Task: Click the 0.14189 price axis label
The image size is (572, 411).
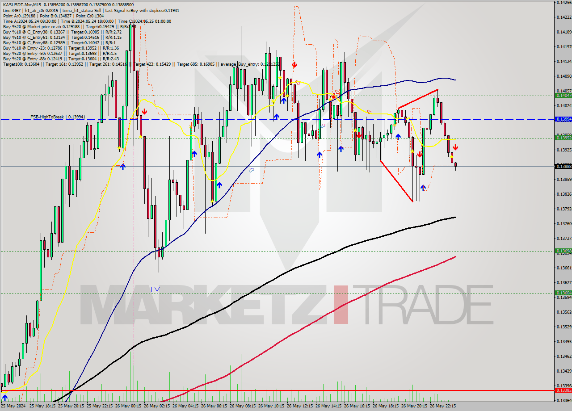Action: [x=564, y=32]
